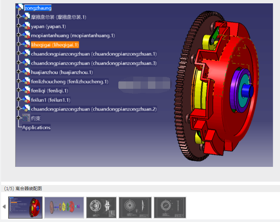Expand chuandongpianzongzhuan.2 node
This screenshot has width=280, height=222.
[x=18, y=108]
